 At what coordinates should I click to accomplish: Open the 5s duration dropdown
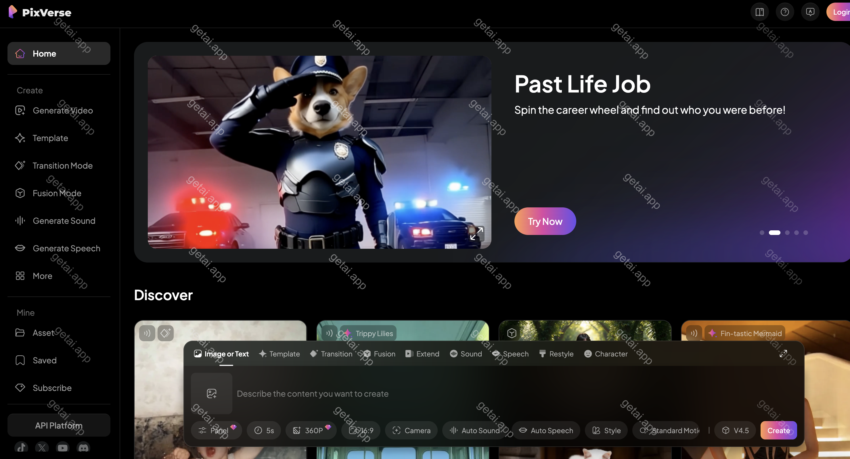(264, 430)
